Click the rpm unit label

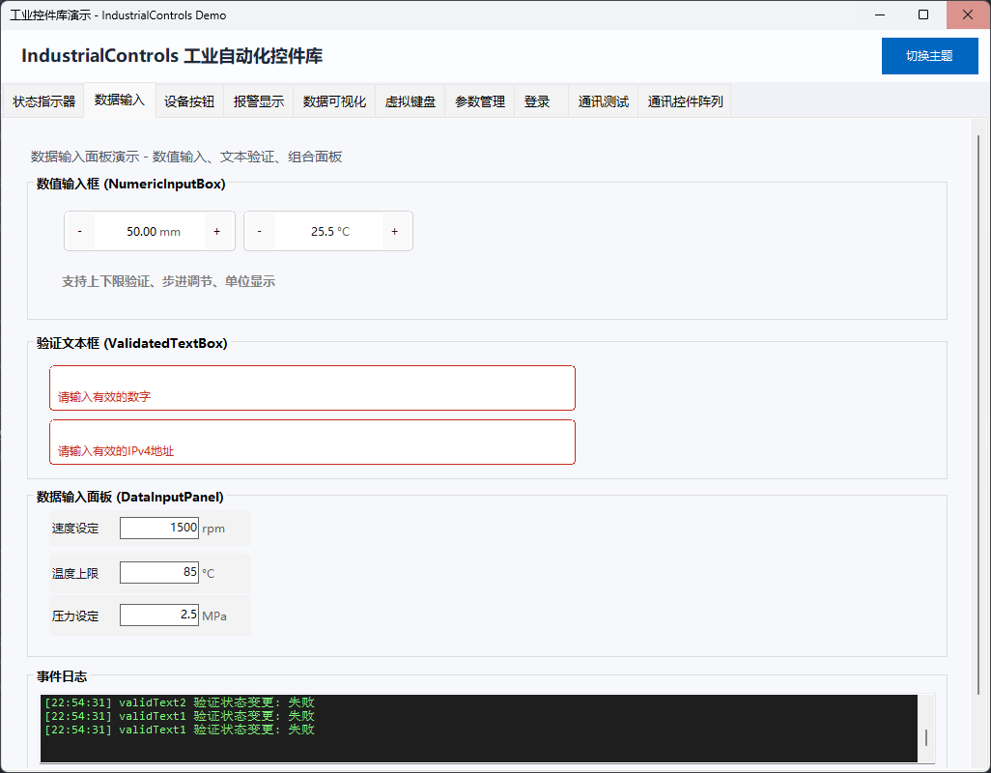click(213, 530)
